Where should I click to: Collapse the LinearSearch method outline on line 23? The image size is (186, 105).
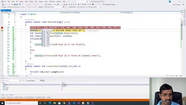click(x=15, y=66)
